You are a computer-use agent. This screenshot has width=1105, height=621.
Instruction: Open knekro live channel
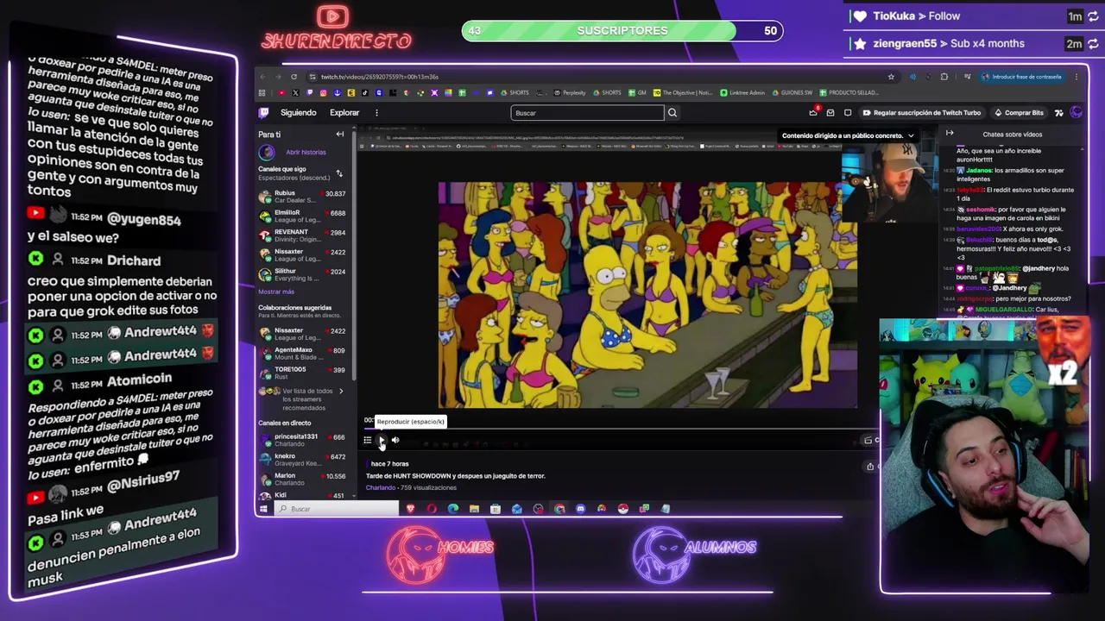point(302,459)
